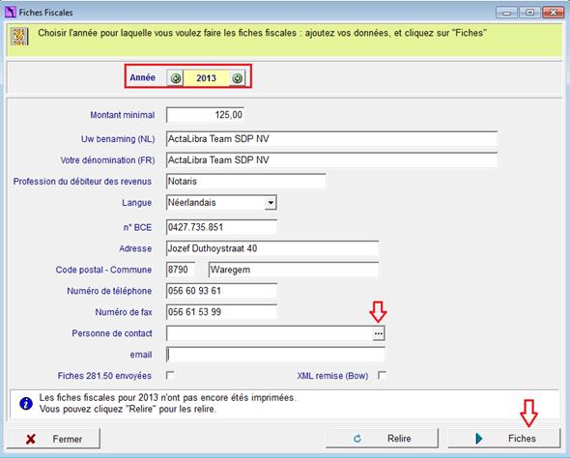Viewport: 570px width, 458px height.
Task: Open contact person picker ellipsis button
Action: 379,333
